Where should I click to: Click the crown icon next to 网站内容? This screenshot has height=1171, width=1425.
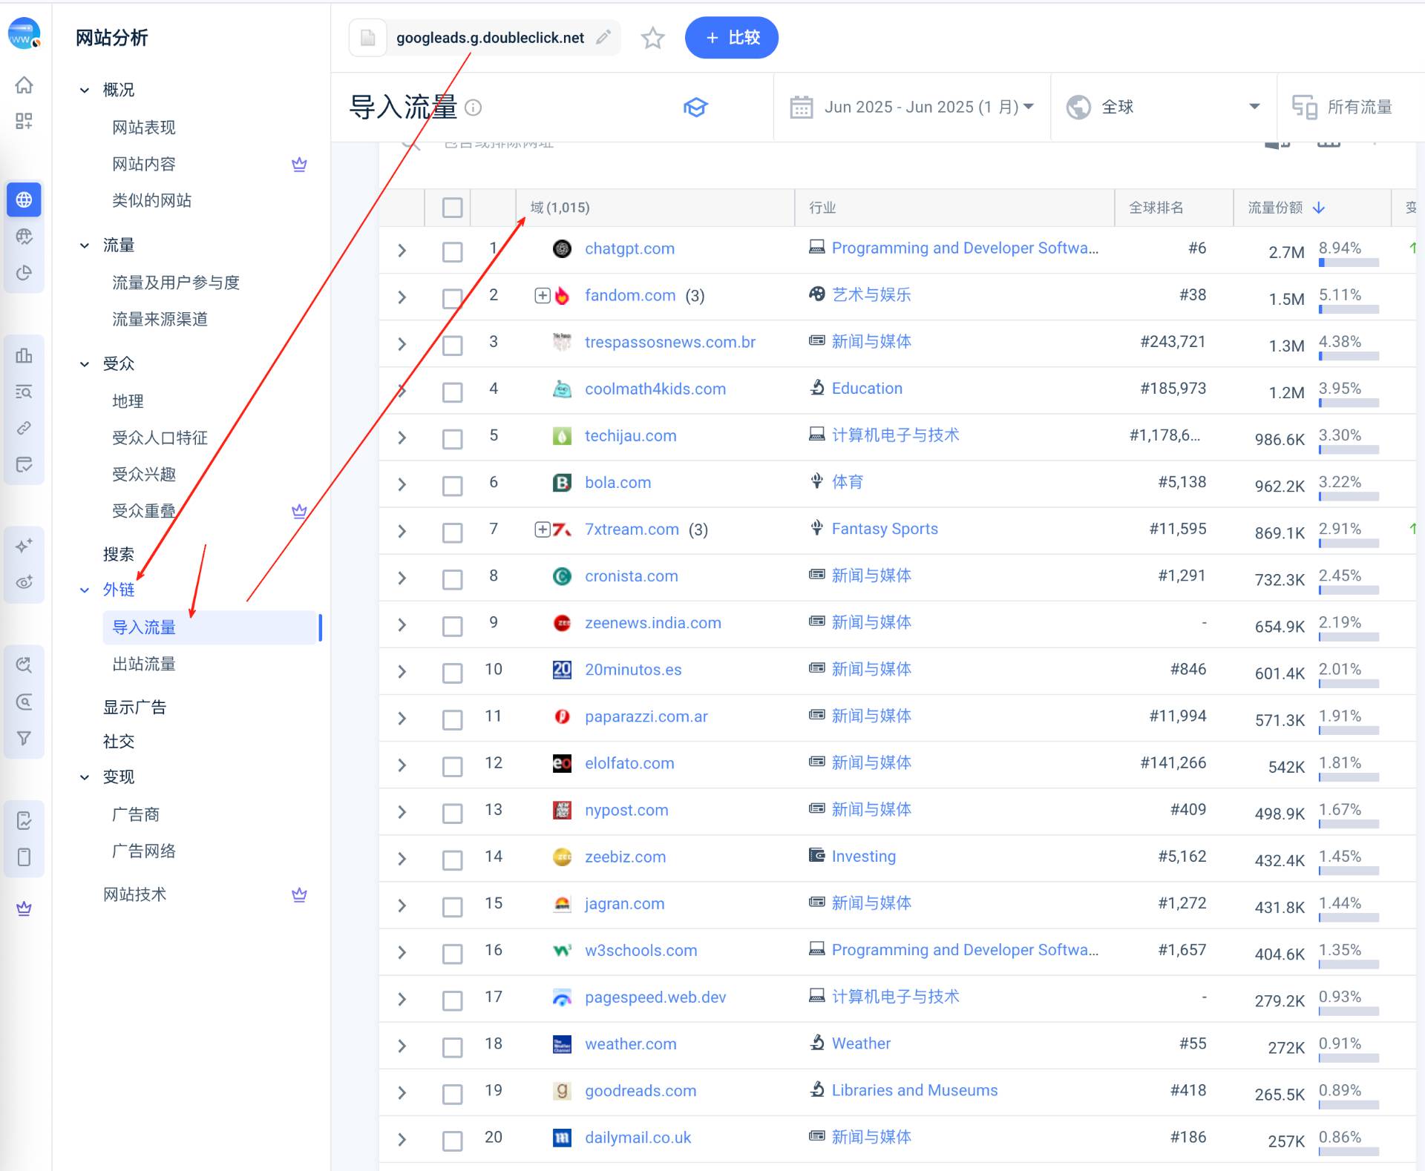pos(299,164)
